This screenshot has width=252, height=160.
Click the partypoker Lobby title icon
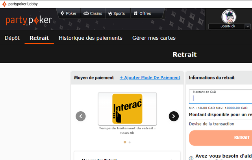pyautogui.click(x=4, y=4)
